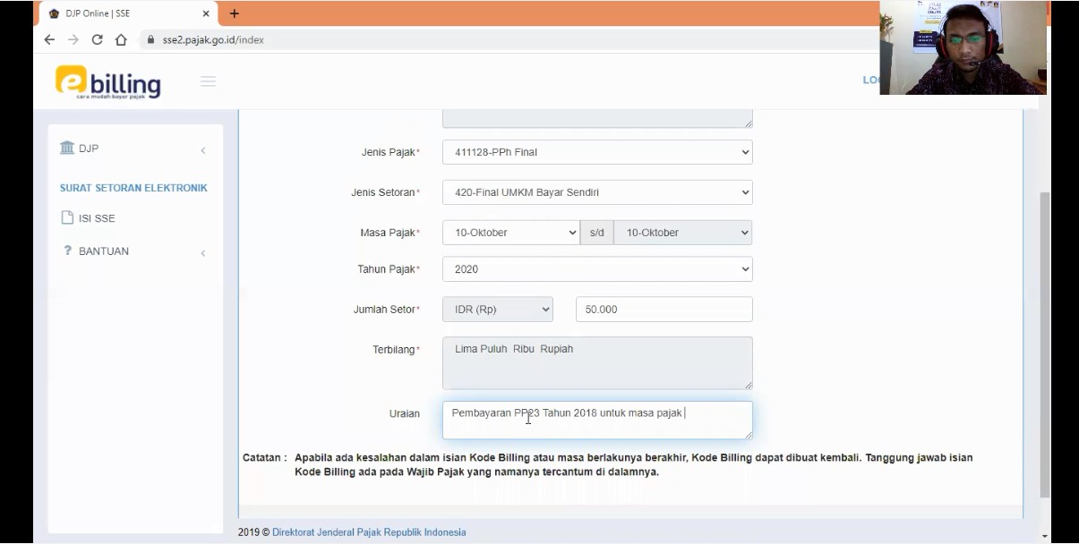Open the Jenis Setoran dropdown
The width and height of the screenshot is (1079, 544).
click(x=596, y=192)
